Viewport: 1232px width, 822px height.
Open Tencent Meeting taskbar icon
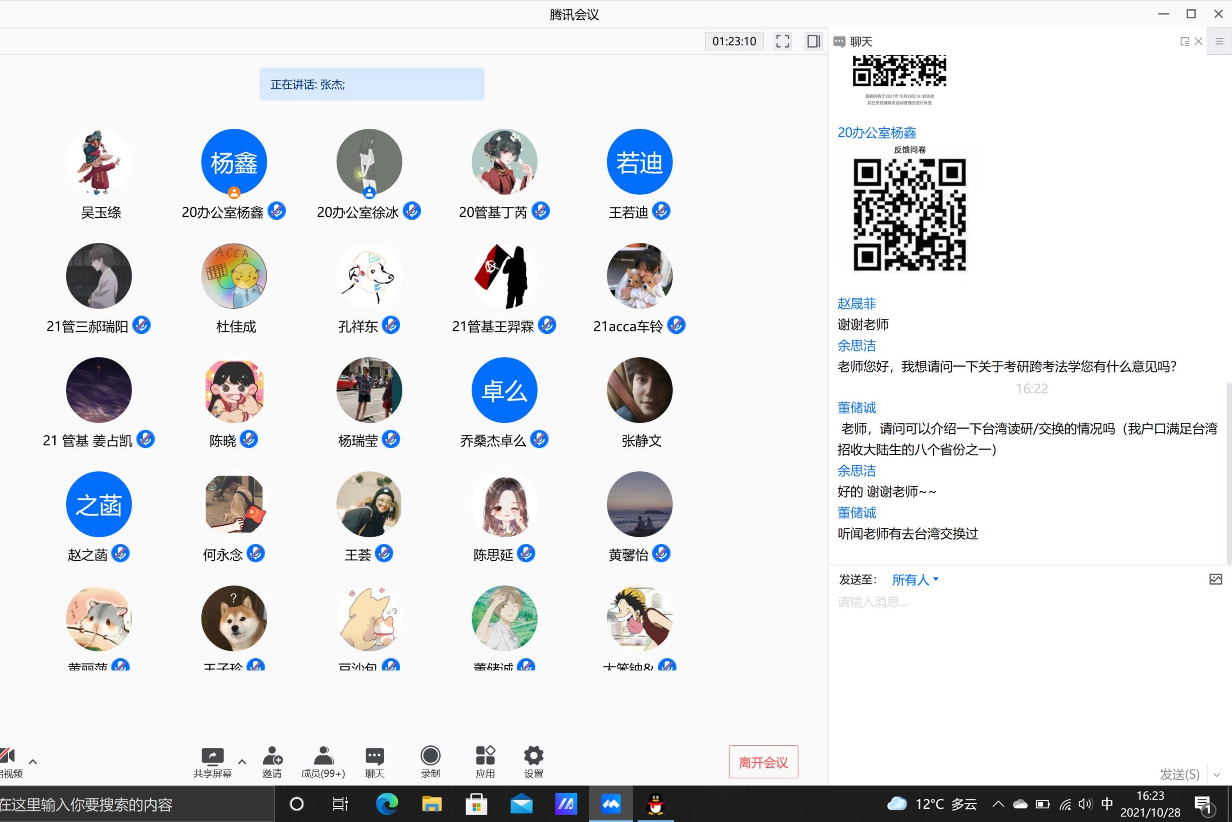[611, 804]
